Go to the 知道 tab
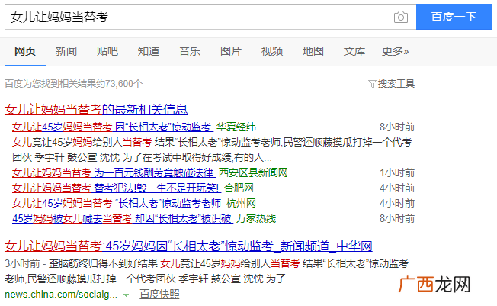Screen dimensions: 497x306 tap(149, 51)
